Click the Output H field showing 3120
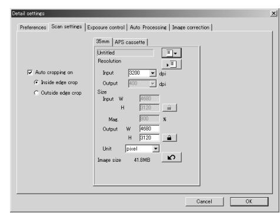Viewport: 280px width, 213px height. 149,138
